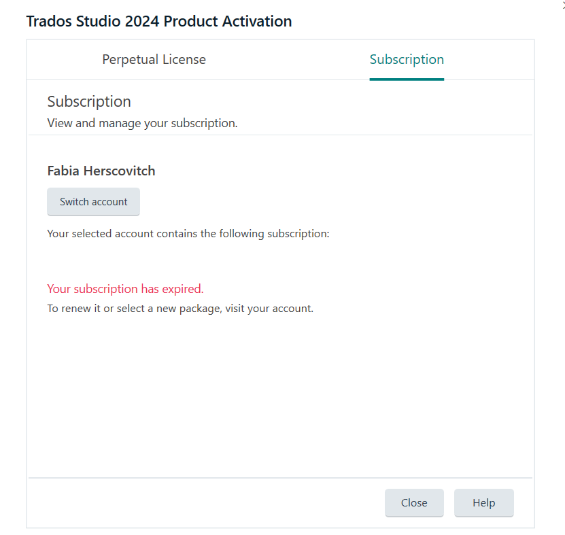The image size is (565, 535).
Task: Click the 'To renew it or select a new package' line
Action: coord(180,308)
